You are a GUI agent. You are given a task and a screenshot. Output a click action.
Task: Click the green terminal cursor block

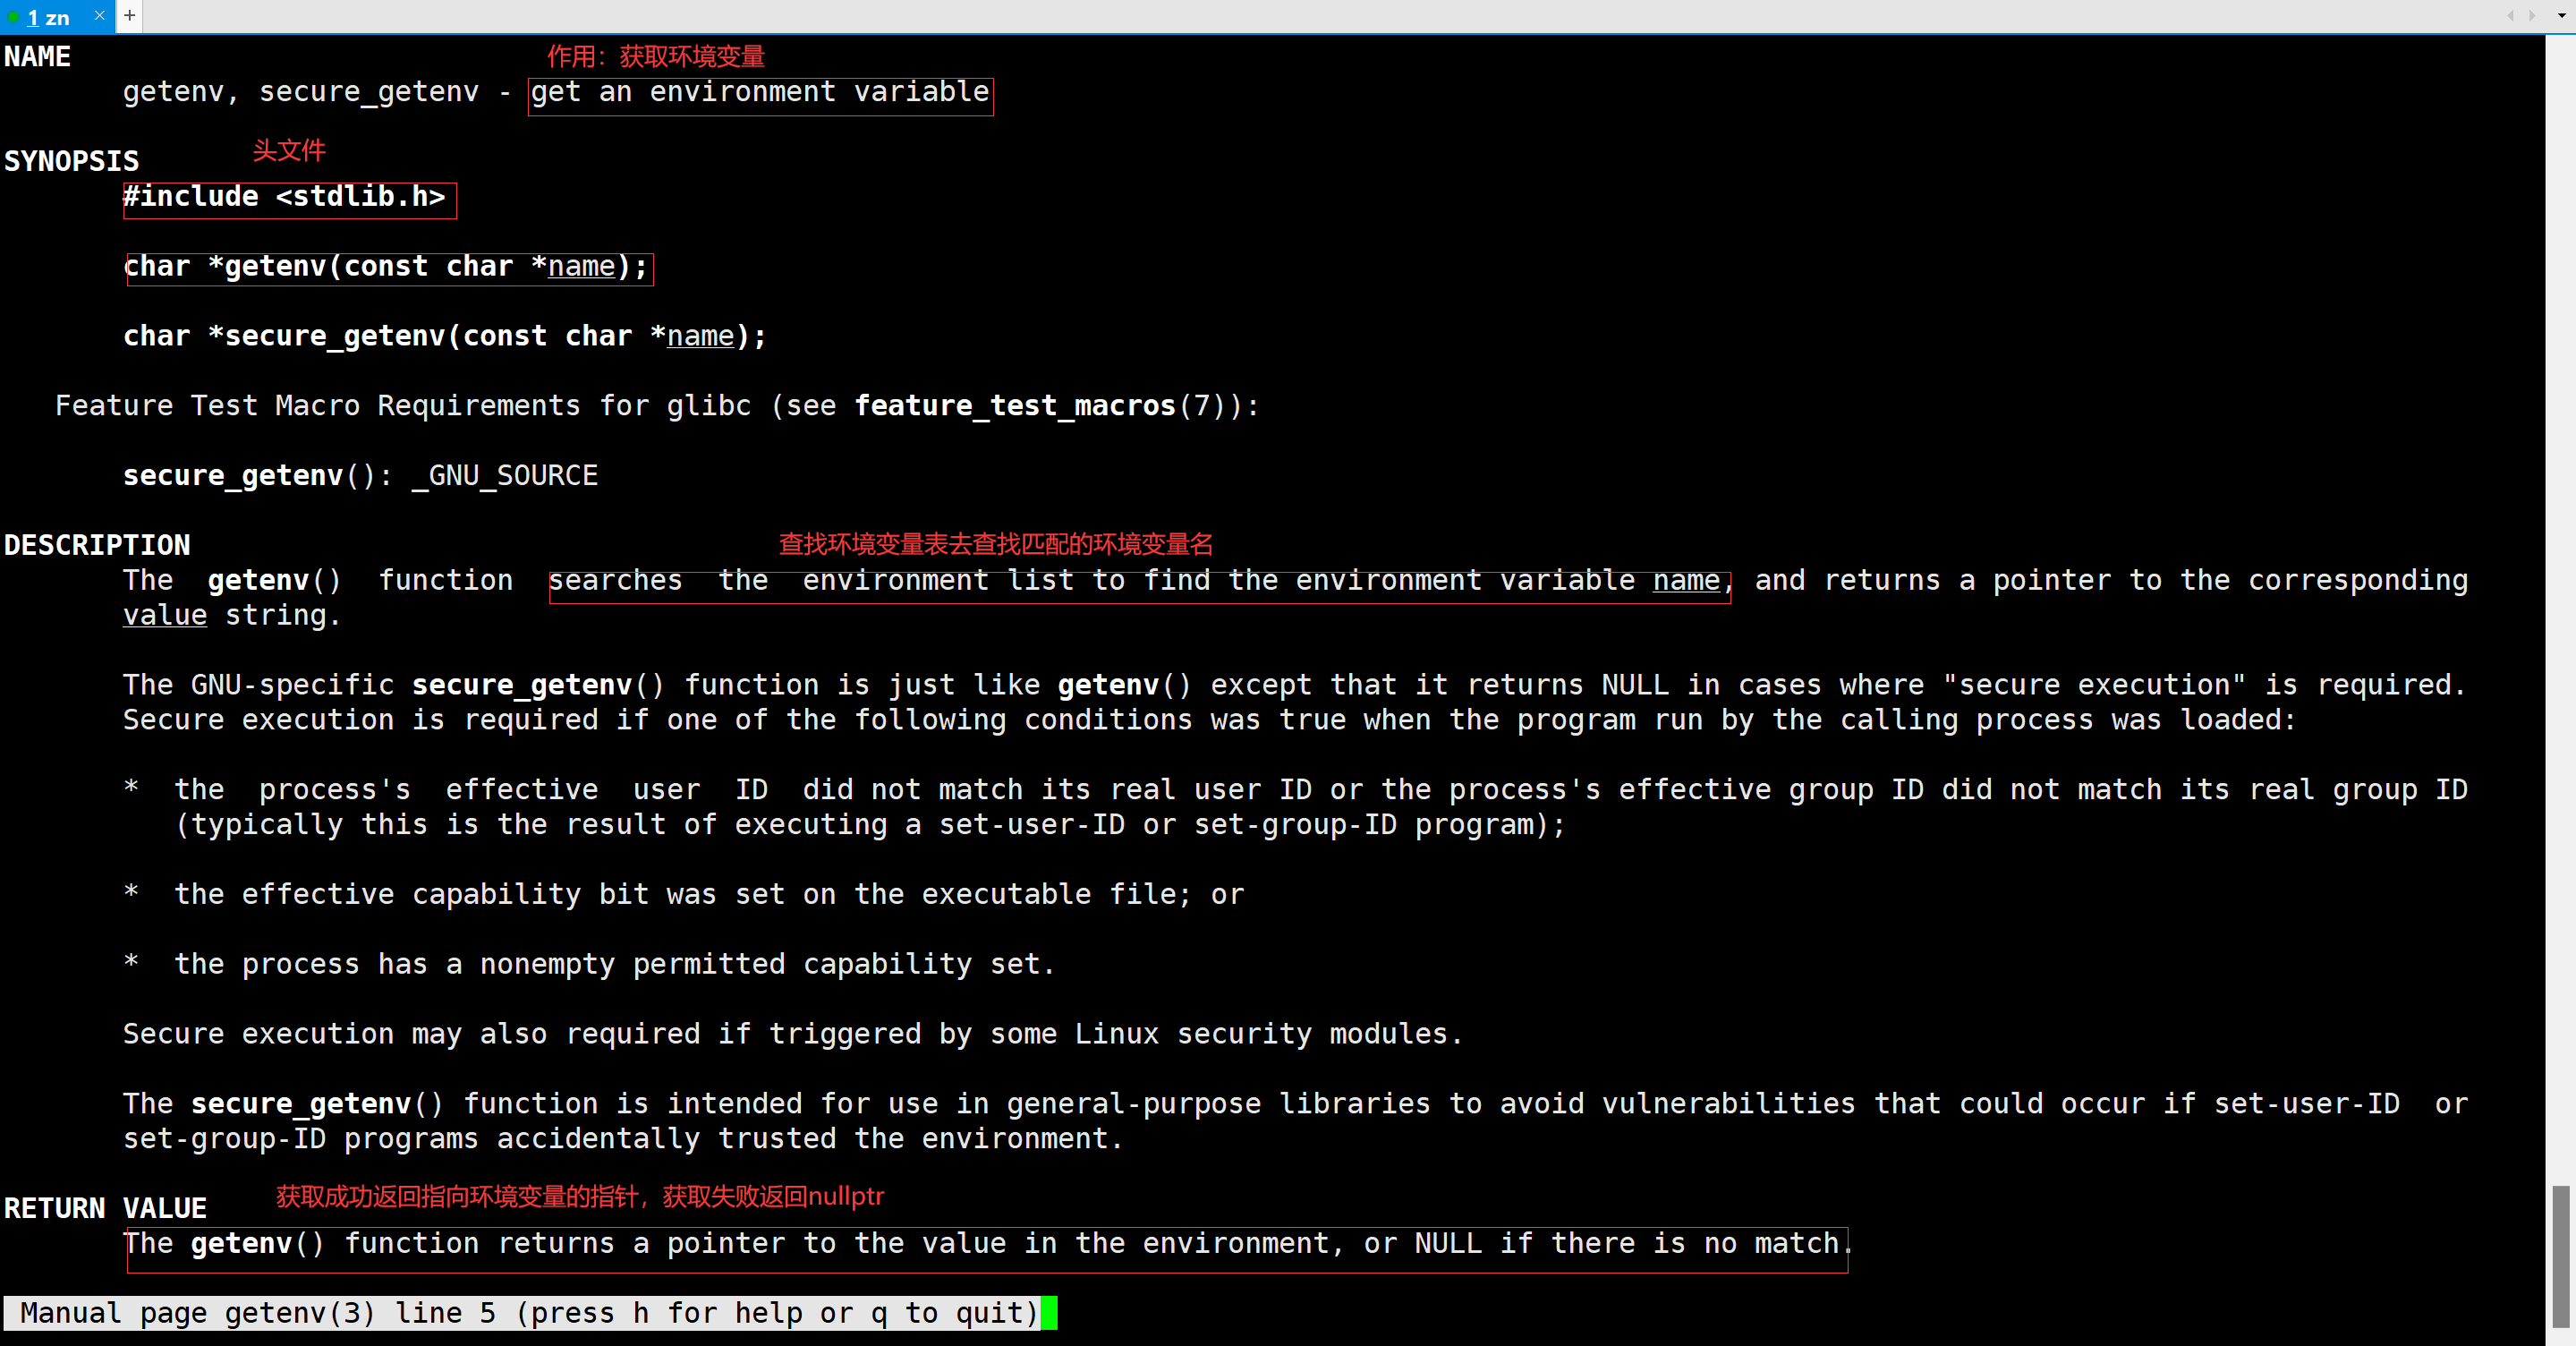click(x=1049, y=1313)
